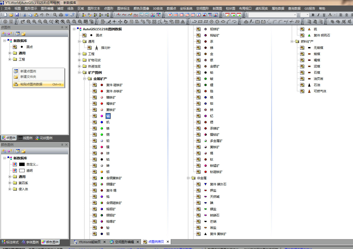Expand the 矿物花纹 folder node
Image resolution: width=353 pixels, height=249 pixels.
click(x=79, y=60)
